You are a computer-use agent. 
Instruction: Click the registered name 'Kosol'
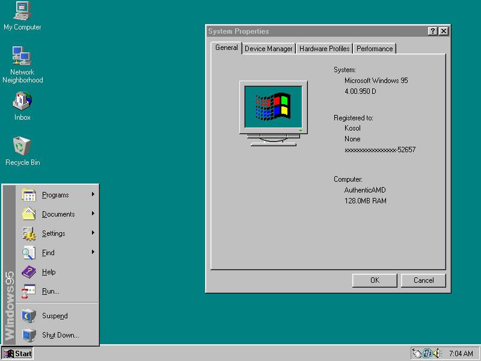(x=352, y=128)
